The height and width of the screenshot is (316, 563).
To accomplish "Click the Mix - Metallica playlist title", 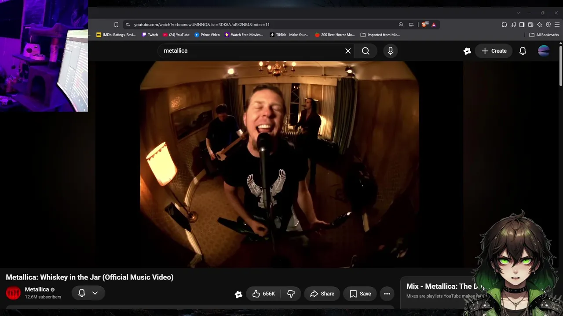I will 444,287.
